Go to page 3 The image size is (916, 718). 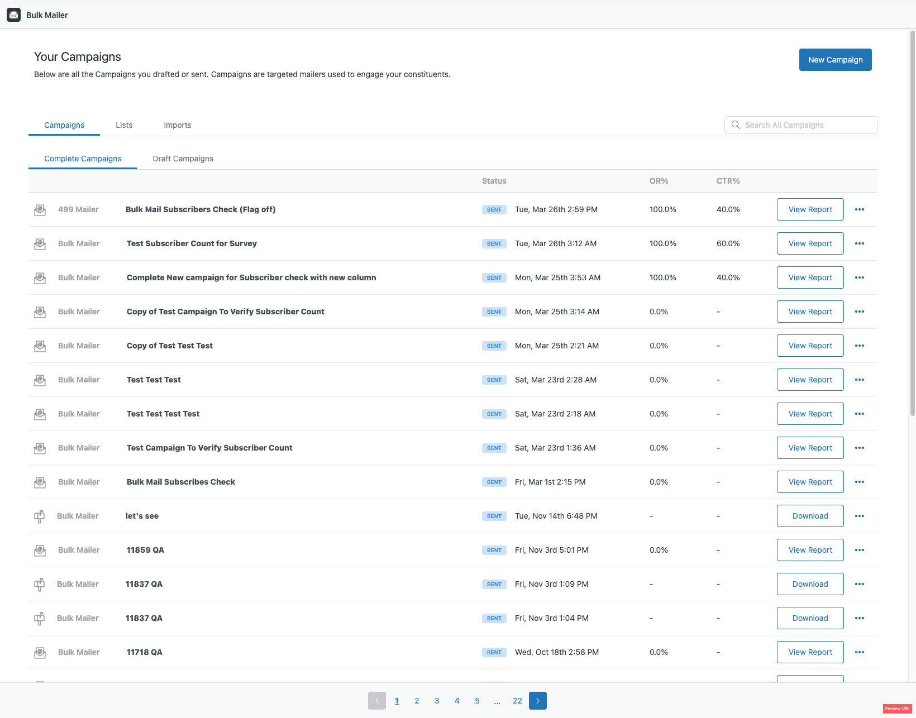click(x=437, y=701)
